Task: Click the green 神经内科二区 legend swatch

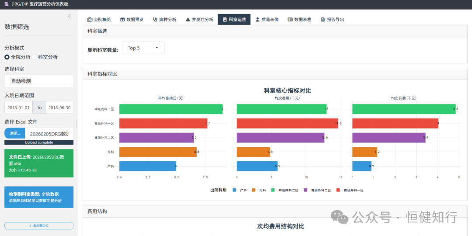Action: click(x=273, y=190)
